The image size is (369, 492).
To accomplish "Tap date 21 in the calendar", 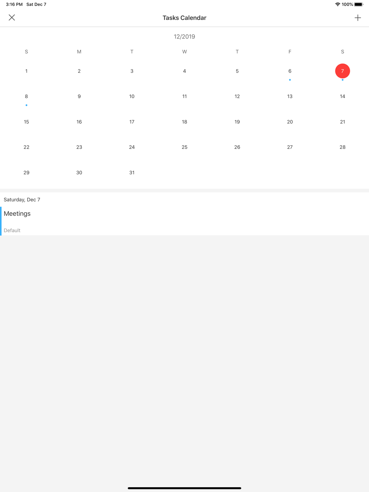I will (342, 122).
